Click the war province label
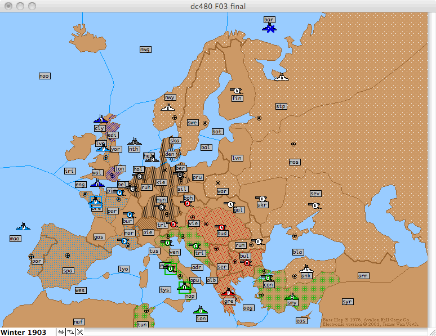Viewport: 436px width, 336px height. (223, 191)
